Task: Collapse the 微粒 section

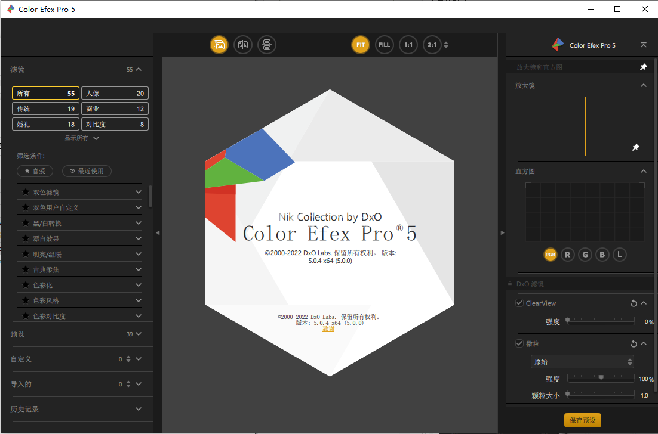Action: (644, 343)
